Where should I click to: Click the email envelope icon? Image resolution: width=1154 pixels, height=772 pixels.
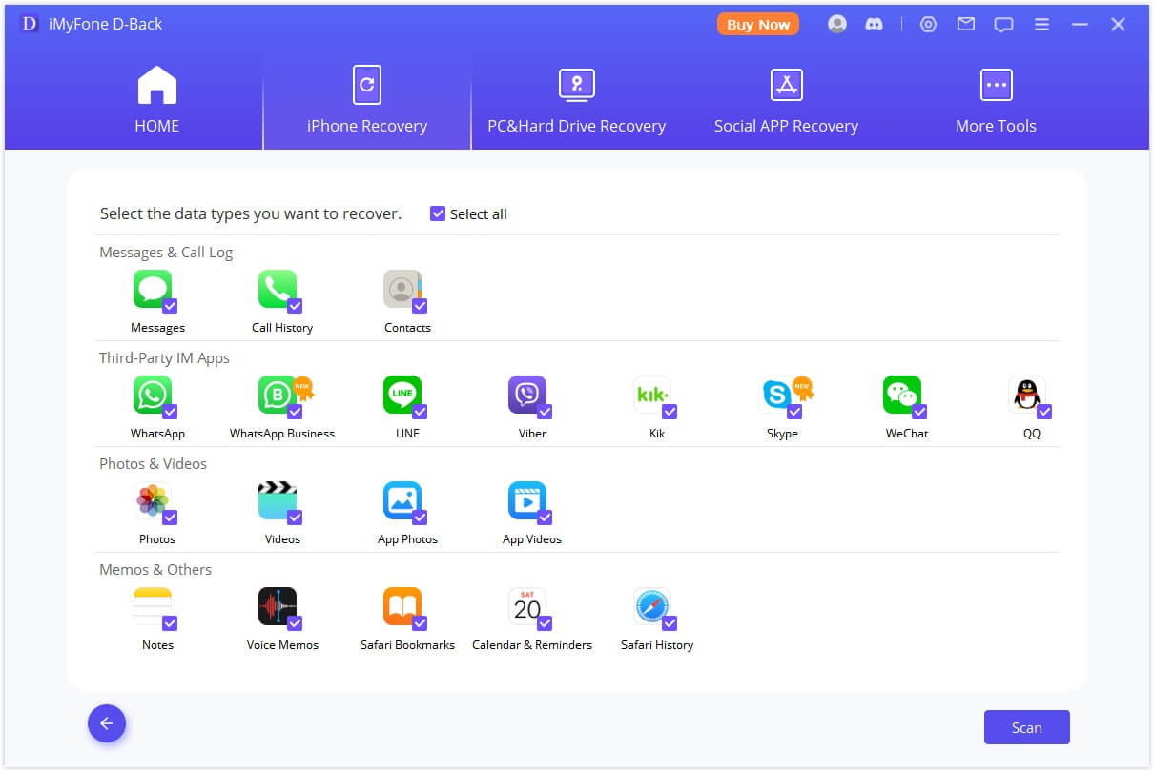pyautogui.click(x=966, y=25)
